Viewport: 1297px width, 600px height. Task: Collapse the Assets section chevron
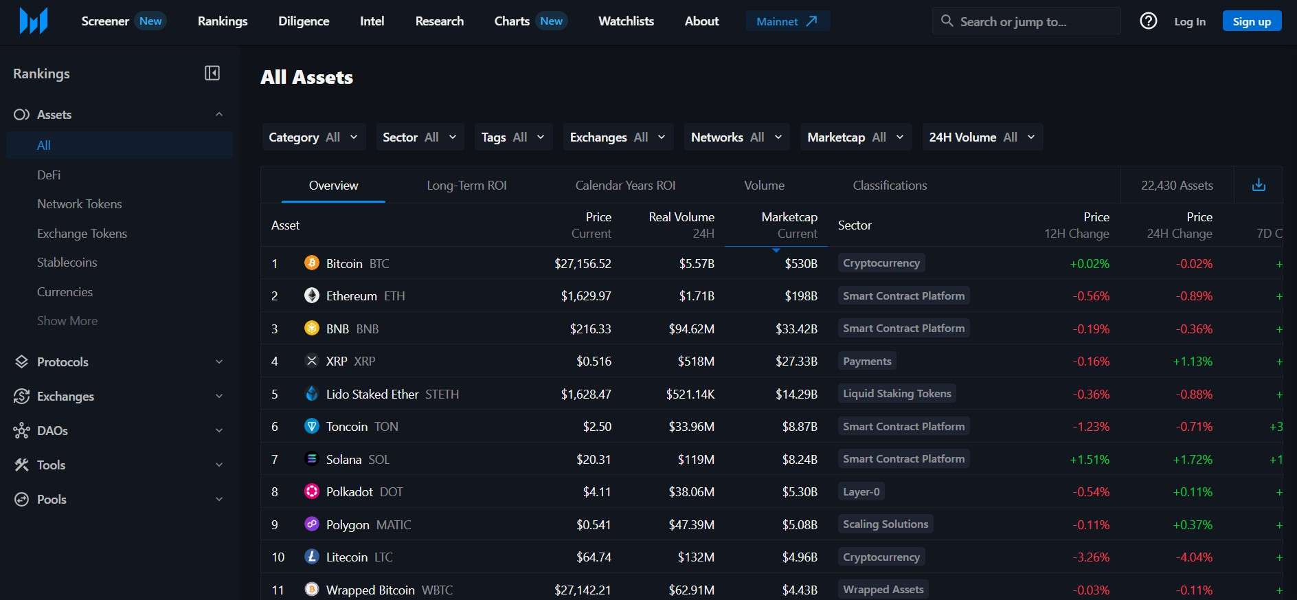(219, 115)
